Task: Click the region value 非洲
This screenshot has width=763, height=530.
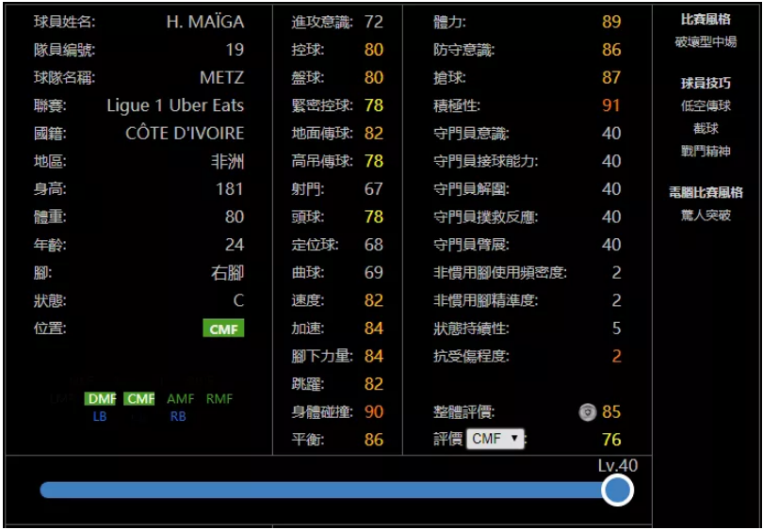Action: (228, 161)
